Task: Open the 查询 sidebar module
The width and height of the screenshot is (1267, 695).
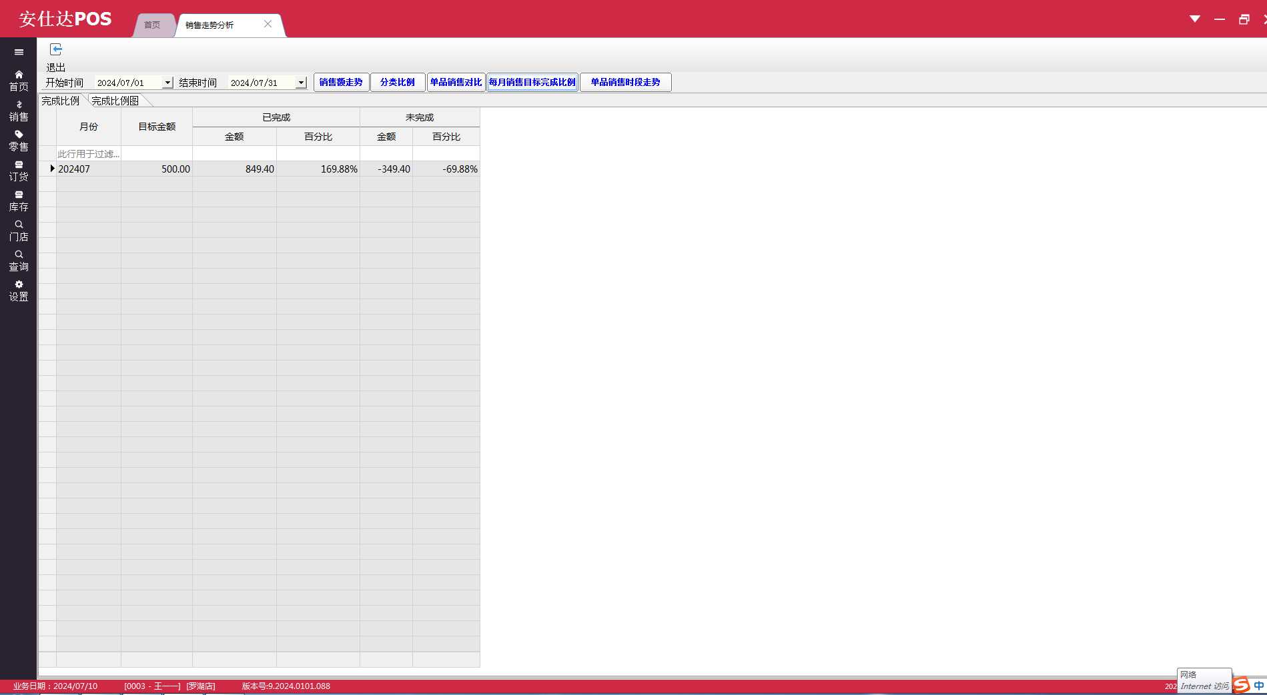Action: pos(19,261)
